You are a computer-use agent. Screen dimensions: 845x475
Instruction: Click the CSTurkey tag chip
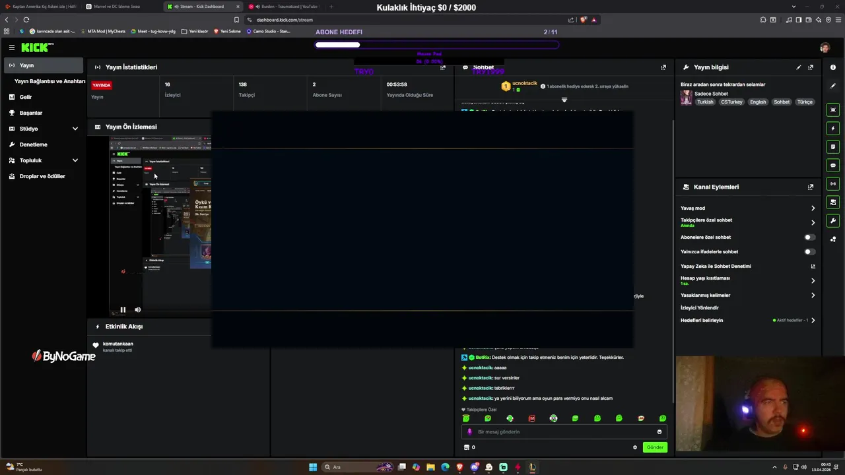(731, 102)
